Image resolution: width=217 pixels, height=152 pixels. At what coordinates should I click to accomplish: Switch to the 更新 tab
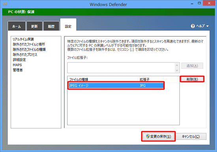pos(34,26)
